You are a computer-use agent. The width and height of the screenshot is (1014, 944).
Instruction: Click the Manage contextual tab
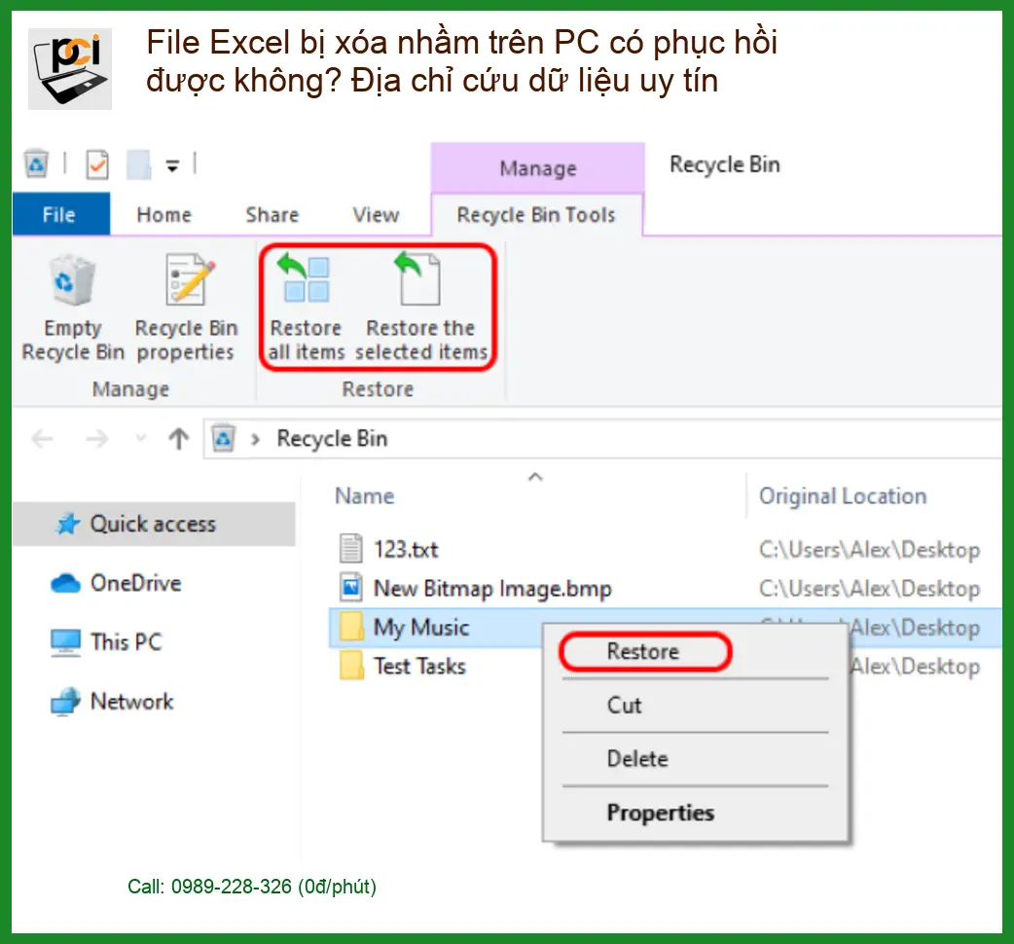[x=537, y=168]
